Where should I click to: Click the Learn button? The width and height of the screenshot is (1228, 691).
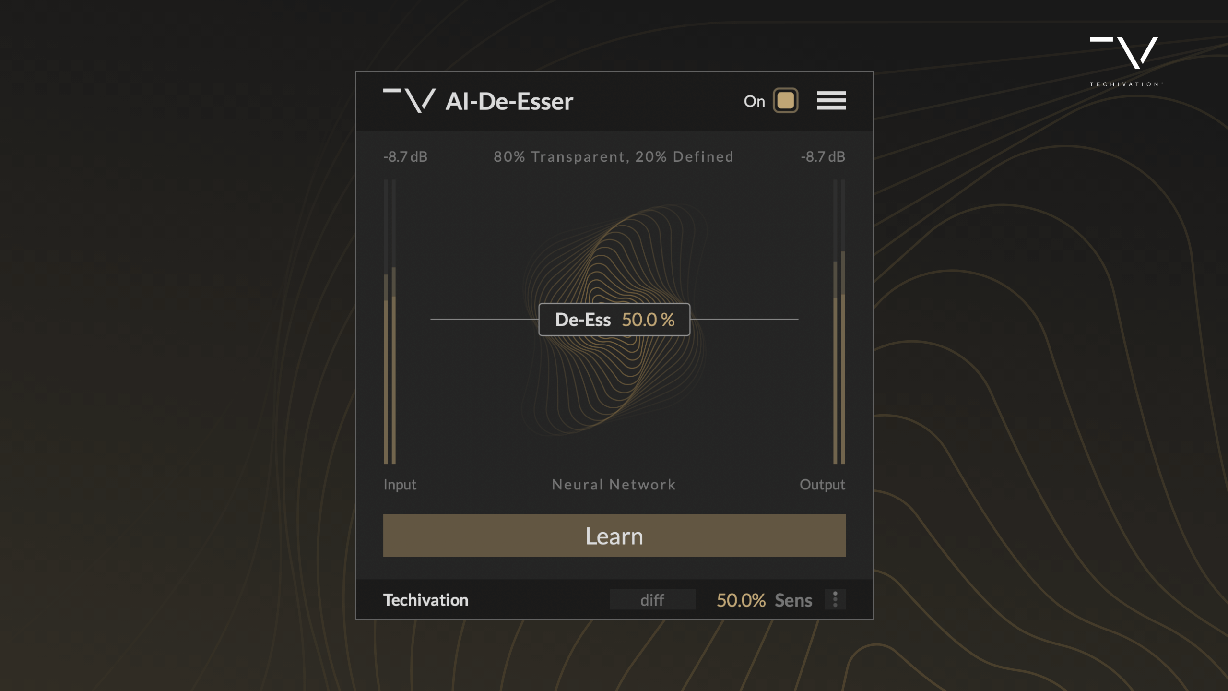614,536
